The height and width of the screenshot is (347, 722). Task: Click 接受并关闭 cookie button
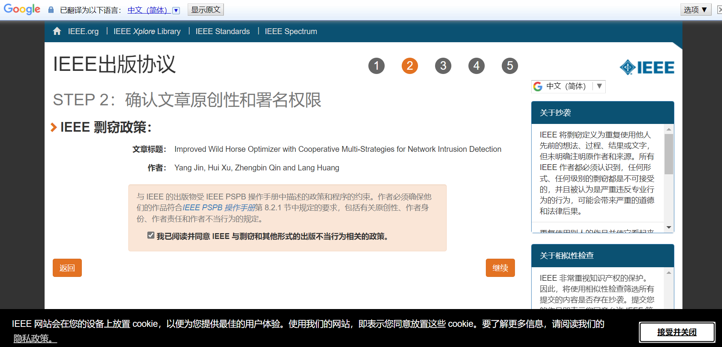click(677, 332)
